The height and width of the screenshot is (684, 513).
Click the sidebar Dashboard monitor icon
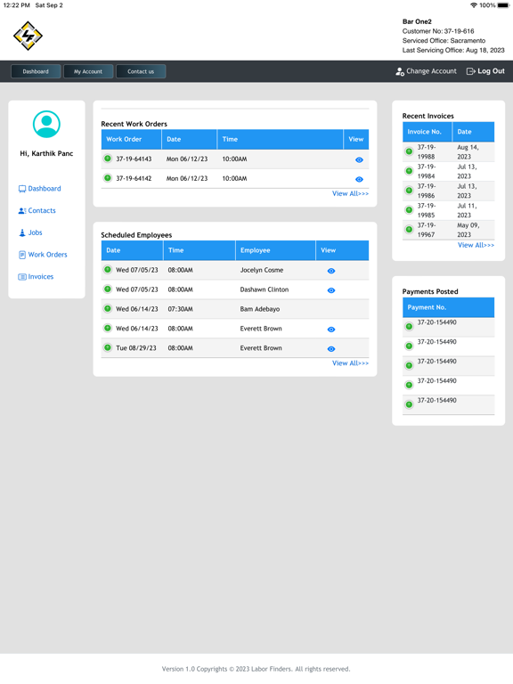click(x=22, y=189)
